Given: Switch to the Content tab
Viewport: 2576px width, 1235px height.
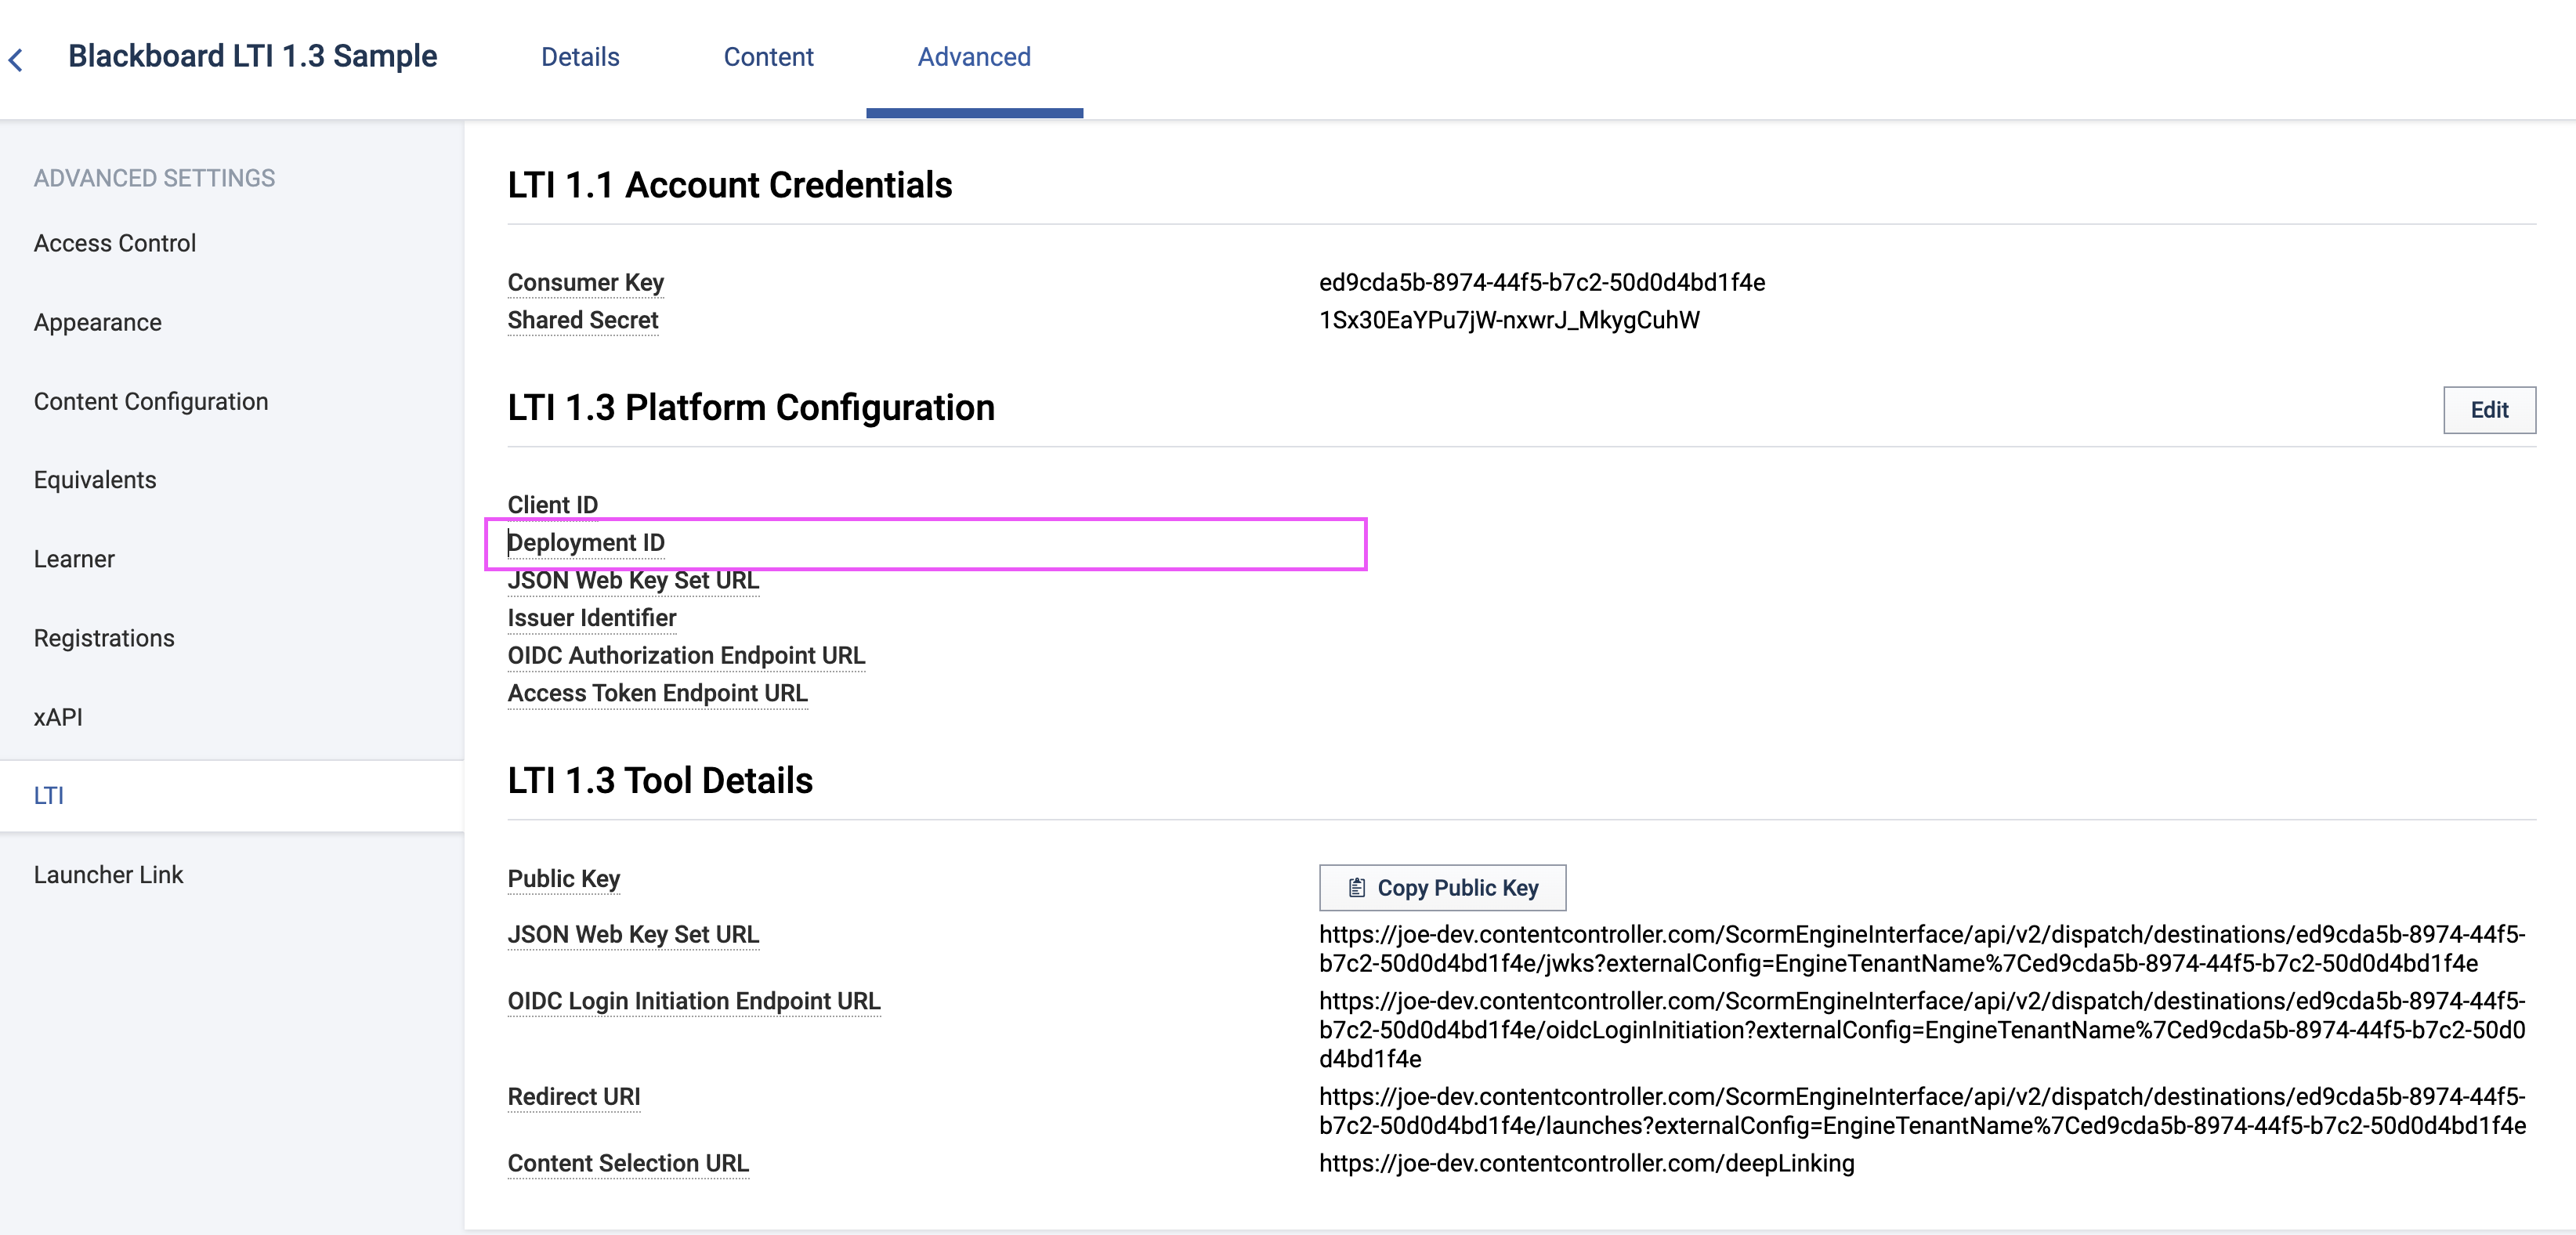Looking at the screenshot, I should pos(768,57).
